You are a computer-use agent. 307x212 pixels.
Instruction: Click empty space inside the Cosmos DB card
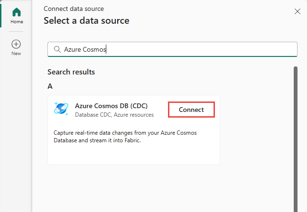(133, 154)
